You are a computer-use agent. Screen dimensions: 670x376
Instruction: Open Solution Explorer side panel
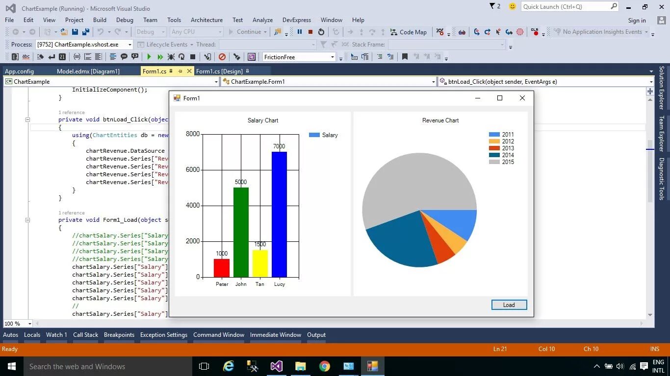click(662, 88)
